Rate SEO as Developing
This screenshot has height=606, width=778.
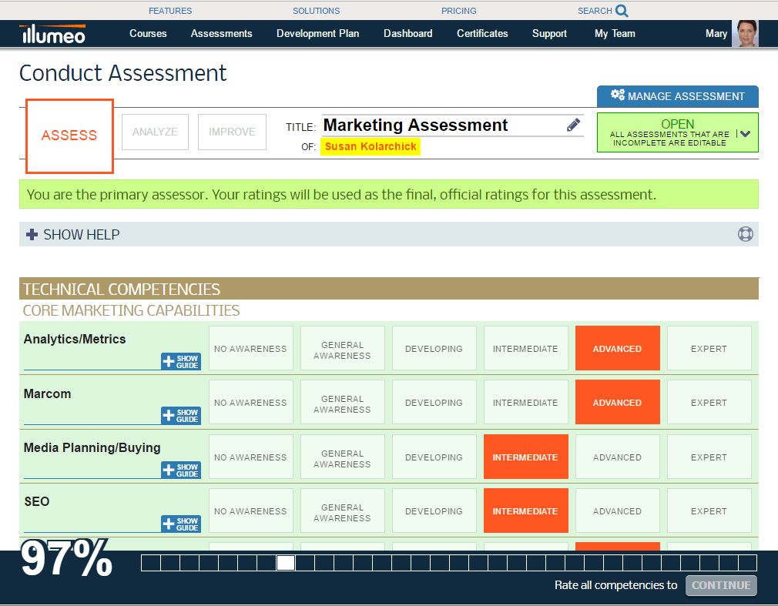[x=434, y=511]
